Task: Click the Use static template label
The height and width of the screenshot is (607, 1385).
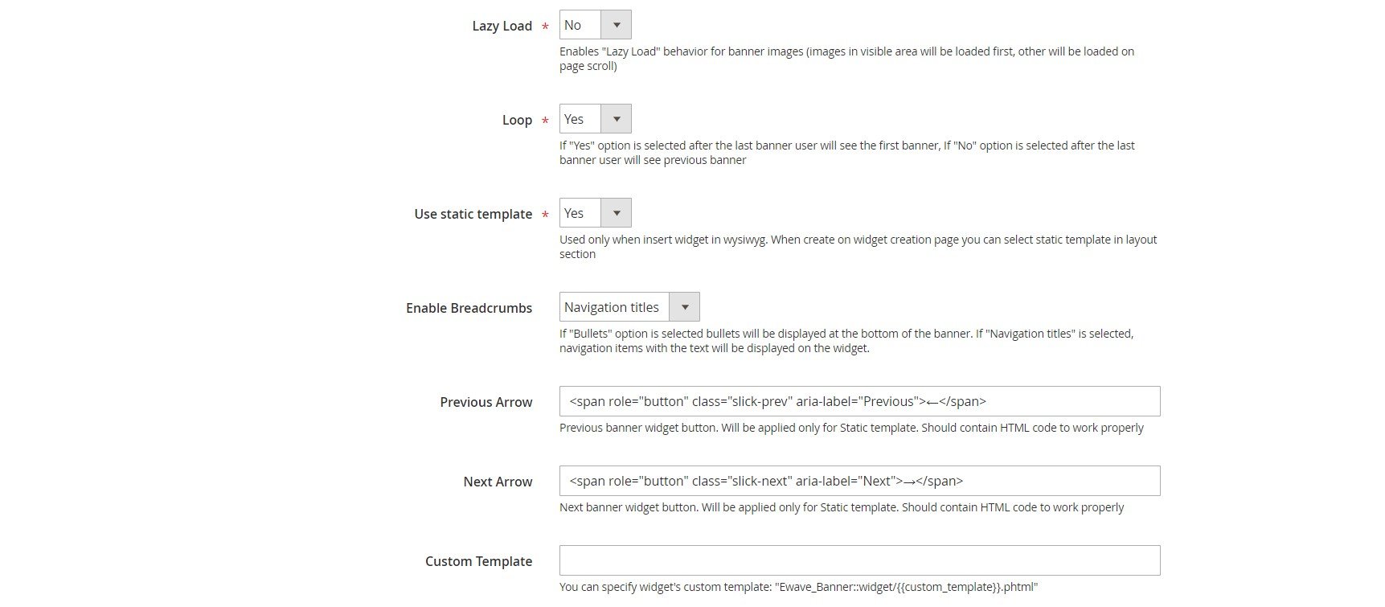Action: (x=473, y=214)
